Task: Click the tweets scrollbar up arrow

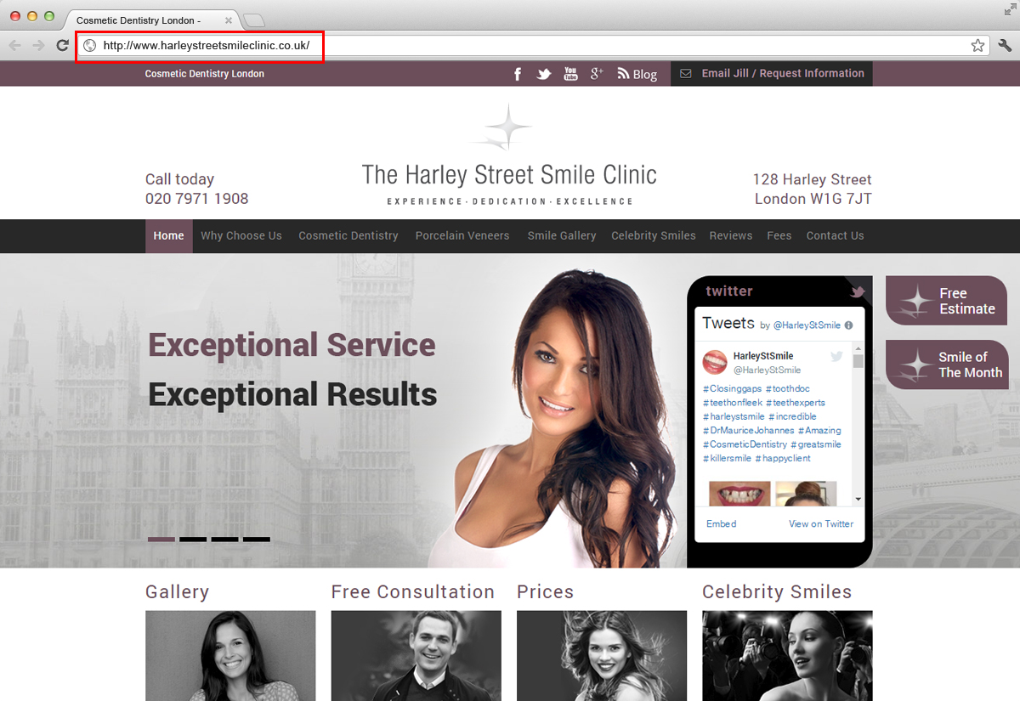Action: [858, 348]
